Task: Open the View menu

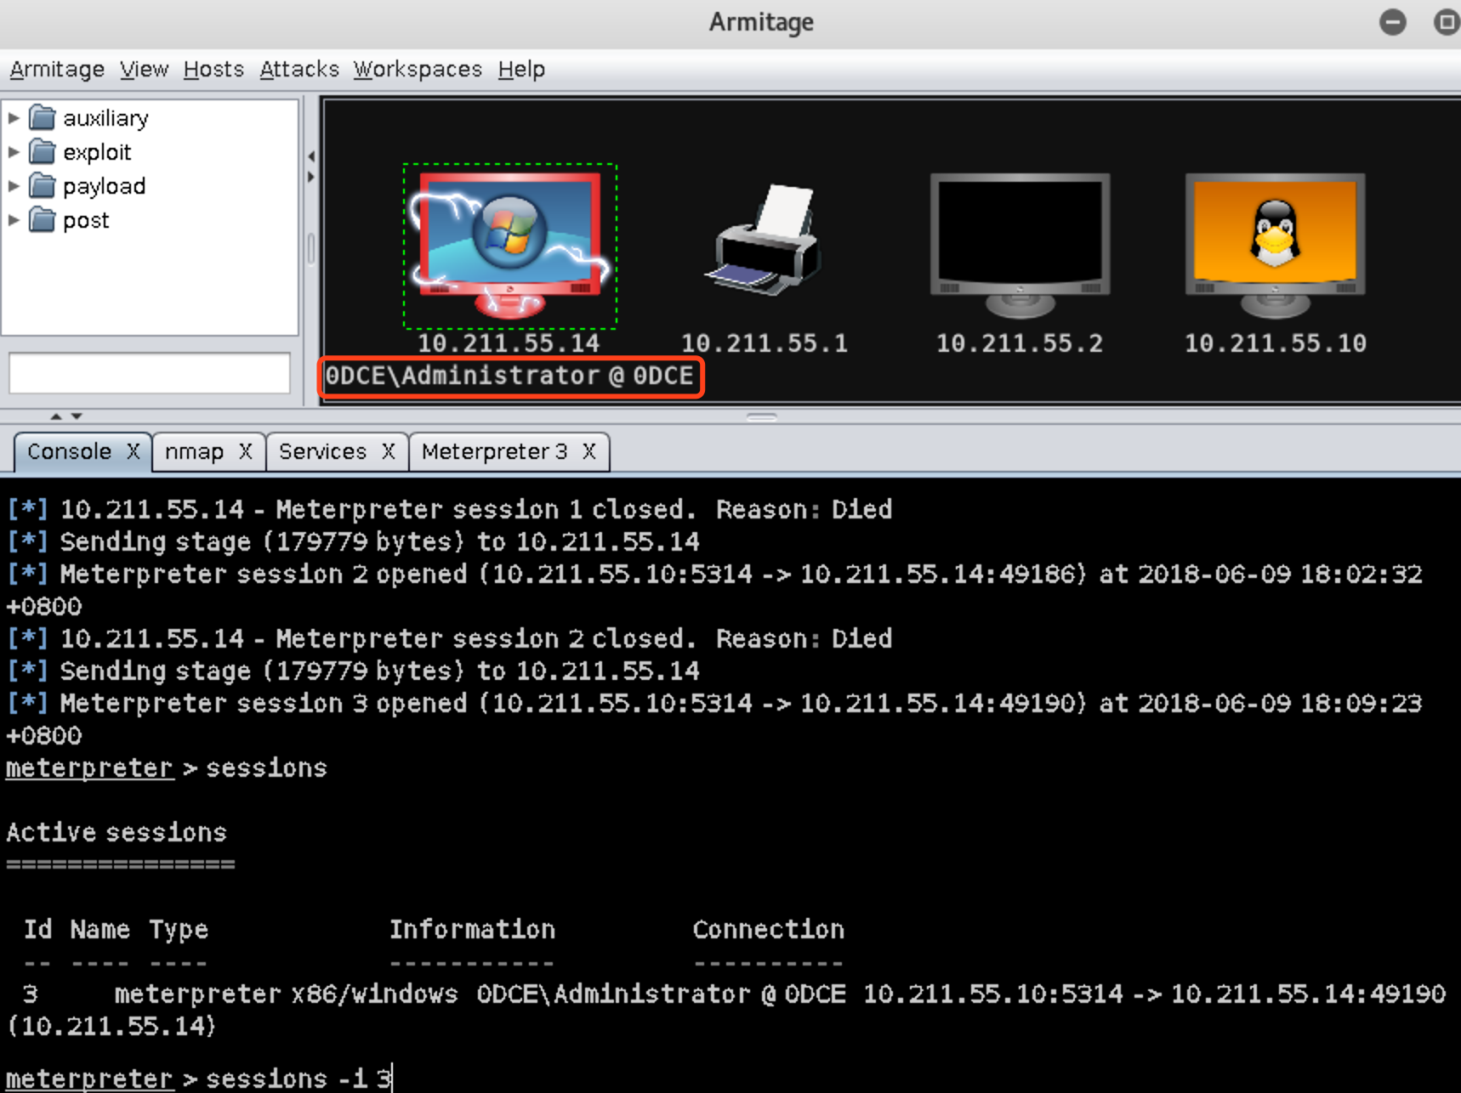Action: 144,69
